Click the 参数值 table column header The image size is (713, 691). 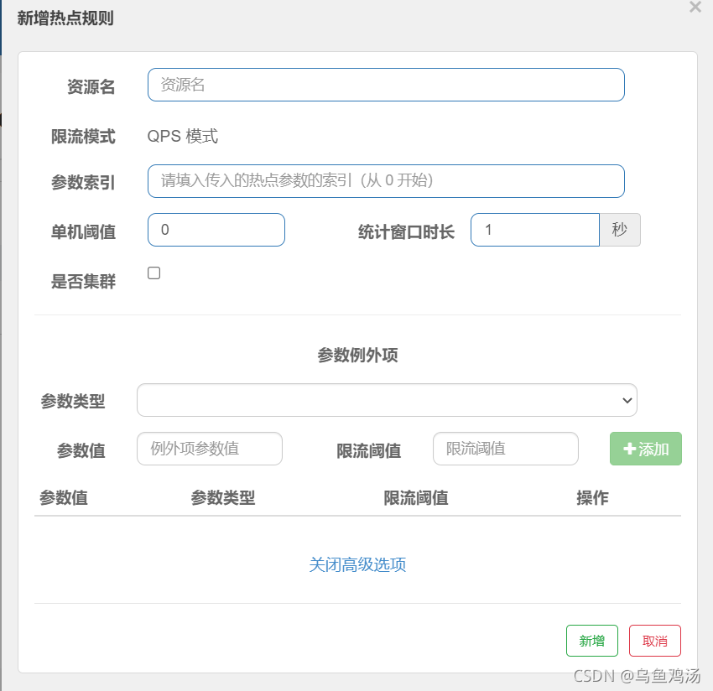coord(64,498)
